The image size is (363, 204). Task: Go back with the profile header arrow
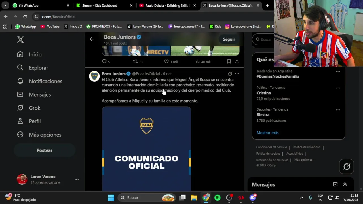92,39
